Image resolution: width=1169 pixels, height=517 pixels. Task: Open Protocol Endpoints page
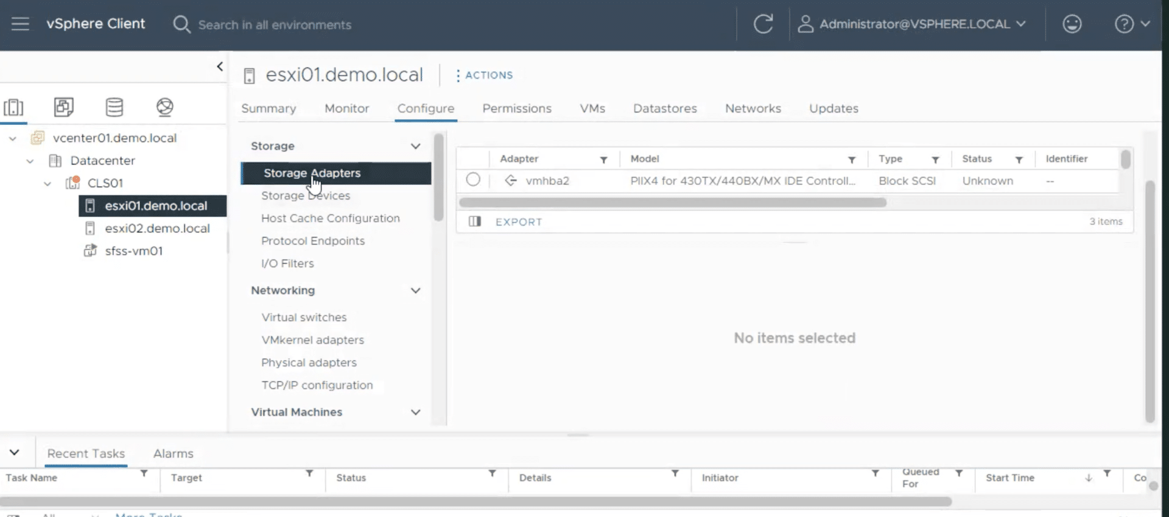coord(313,241)
